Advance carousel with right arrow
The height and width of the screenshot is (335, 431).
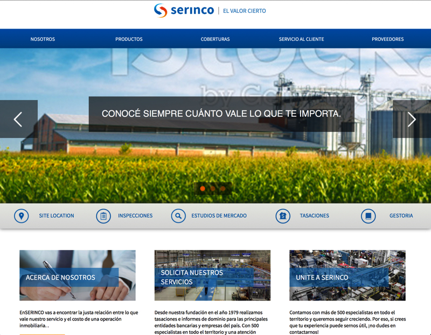tap(412, 119)
